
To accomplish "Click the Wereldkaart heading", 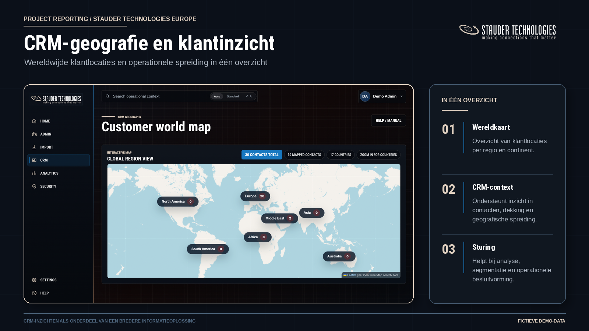I will [x=491, y=127].
